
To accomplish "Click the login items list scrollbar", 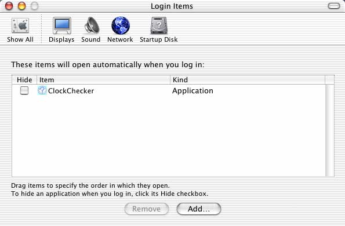I will pyautogui.click(x=329, y=130).
